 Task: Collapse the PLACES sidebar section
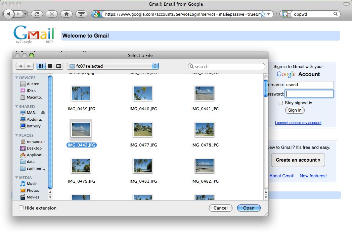[16, 135]
